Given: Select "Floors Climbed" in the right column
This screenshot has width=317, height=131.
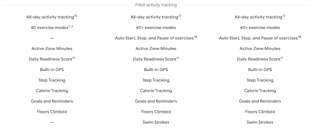Looking at the screenshot, I should (x=260, y=112).
